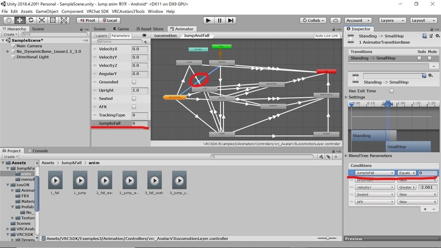The image size is (441, 248).
Task: Add a new animator parameter
Action: pyautogui.click(x=146, y=42)
